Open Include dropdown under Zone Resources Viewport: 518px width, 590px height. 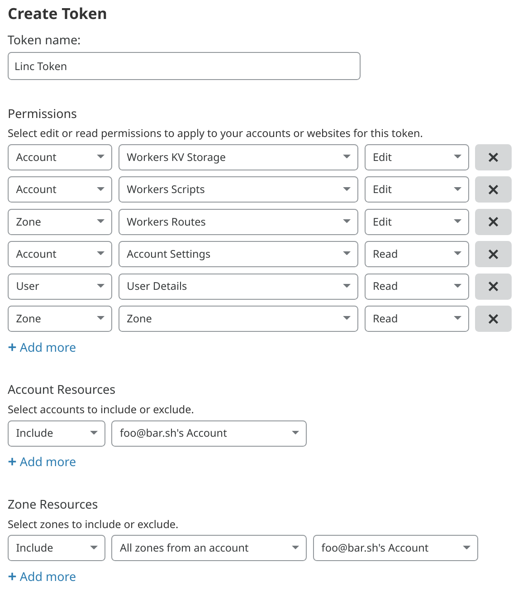pyautogui.click(x=57, y=548)
